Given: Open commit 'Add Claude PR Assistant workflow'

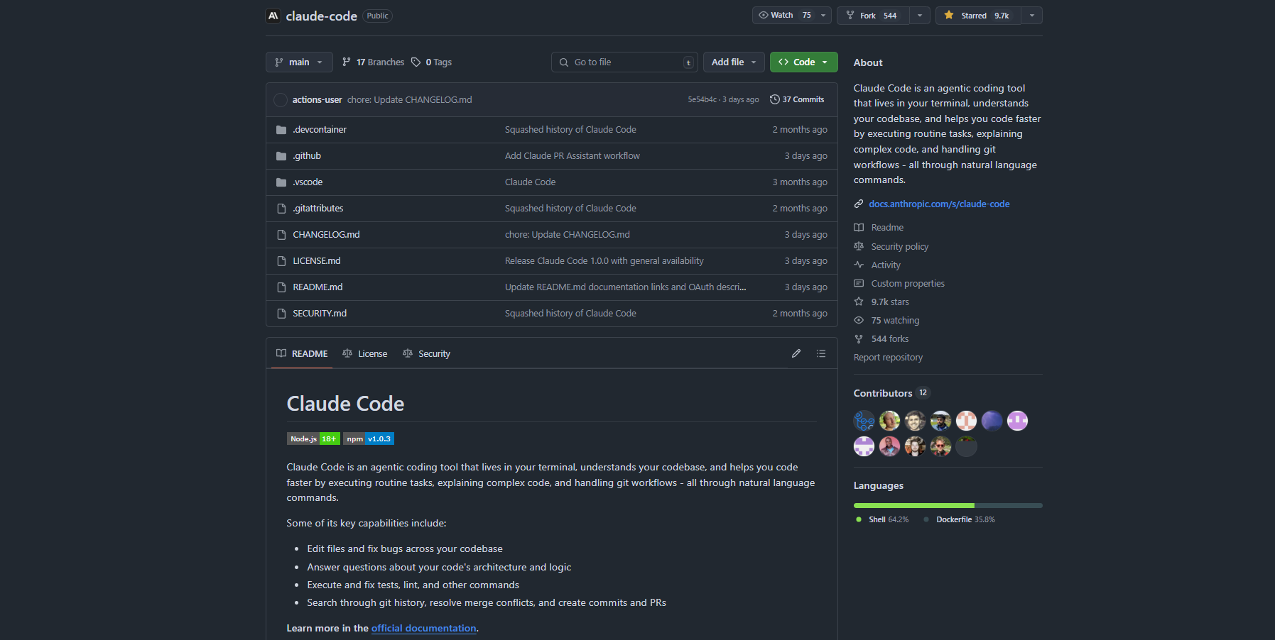Looking at the screenshot, I should tap(573, 156).
